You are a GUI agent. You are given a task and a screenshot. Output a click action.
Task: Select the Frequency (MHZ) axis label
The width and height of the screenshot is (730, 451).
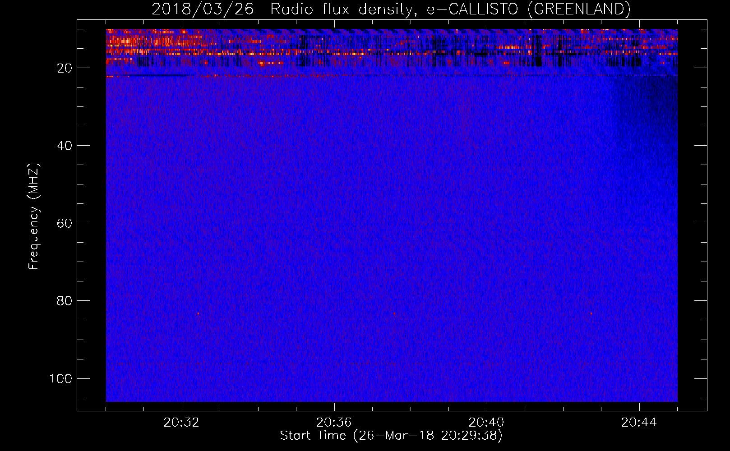tap(34, 216)
